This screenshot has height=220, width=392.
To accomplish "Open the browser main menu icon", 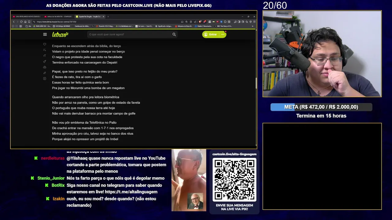I will click(254, 22).
